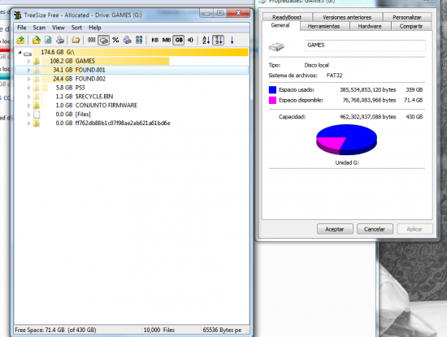Viewport: 447px width, 337px height.
Task: Select the 174.6 GB G:\ root row
Action: coord(132,52)
